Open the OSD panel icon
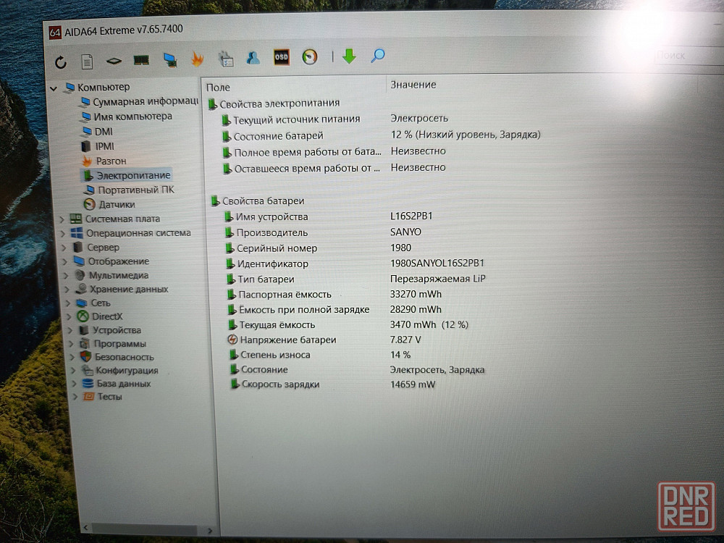Screen dimensions: 724x543 pyautogui.click(x=281, y=56)
